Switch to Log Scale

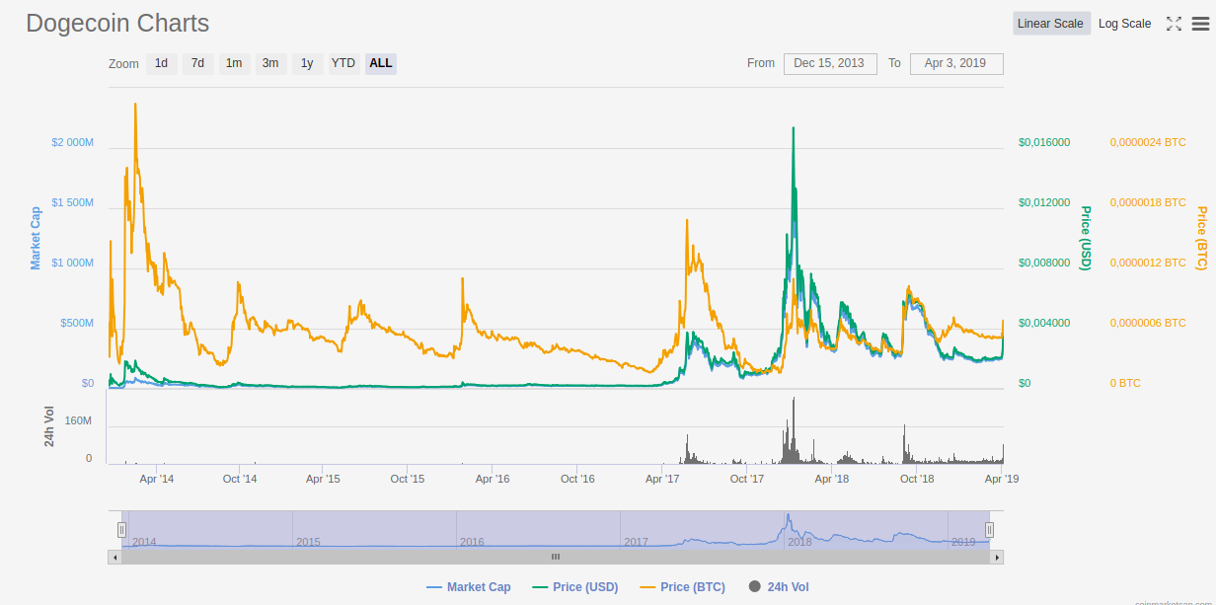[1124, 23]
